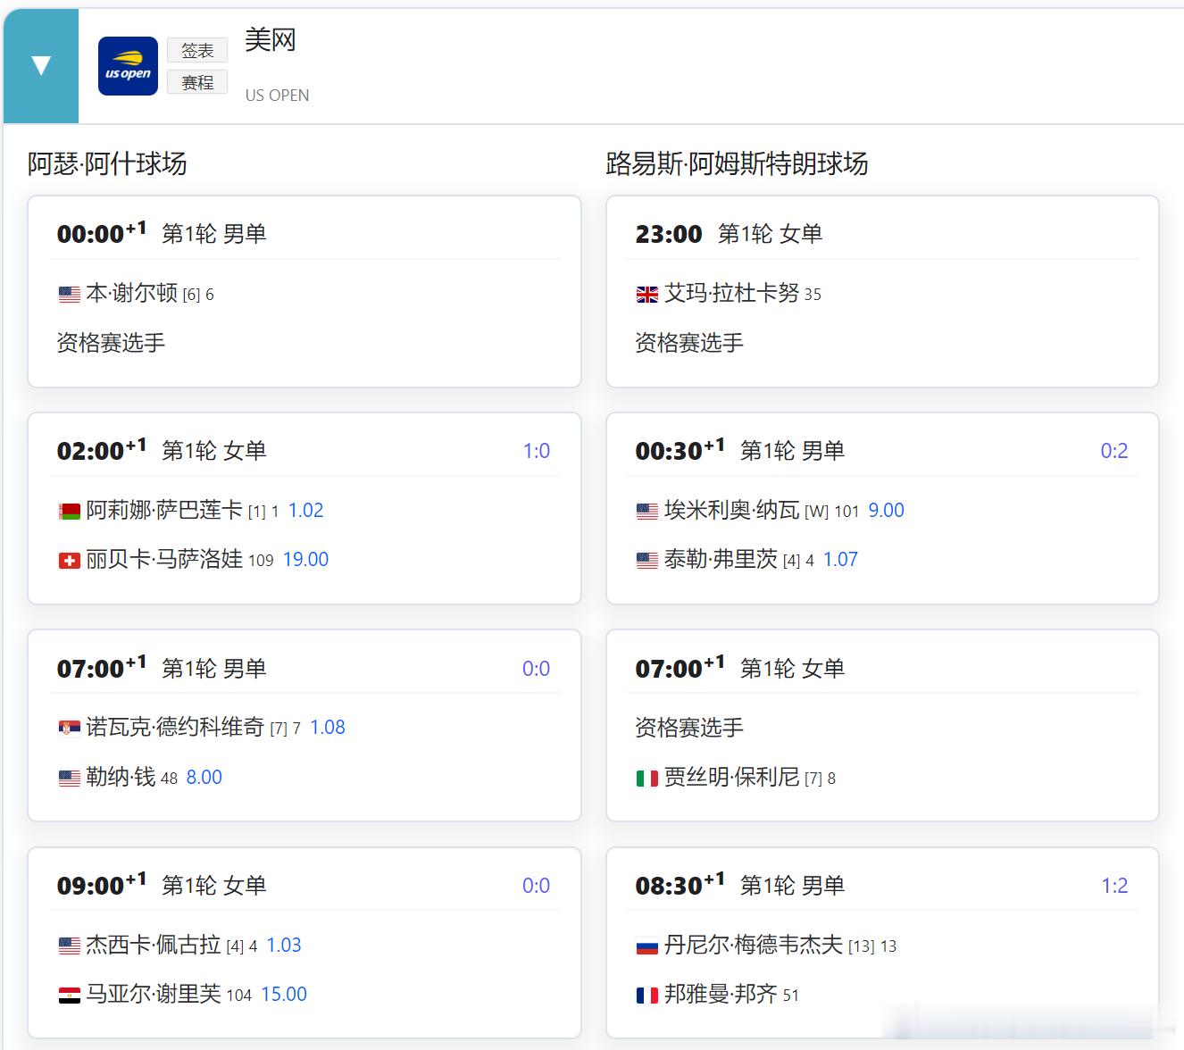Select player 本·谢尔顿

132,293
